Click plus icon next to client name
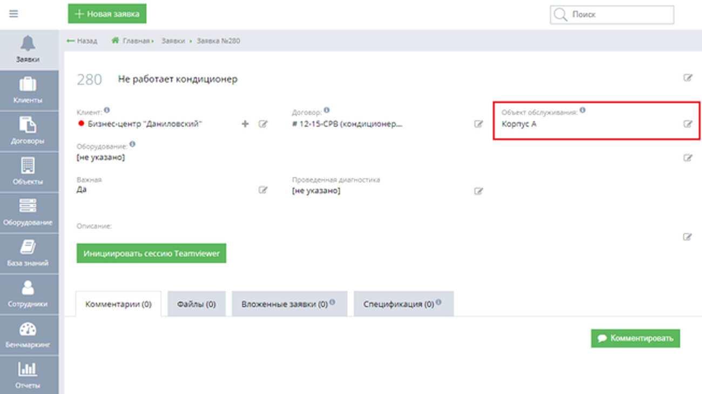 coord(245,124)
